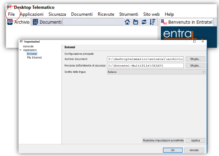Click the sort order toolbar icon
Screen dimensions: 219x156
pyautogui.click(x=153, y=22)
